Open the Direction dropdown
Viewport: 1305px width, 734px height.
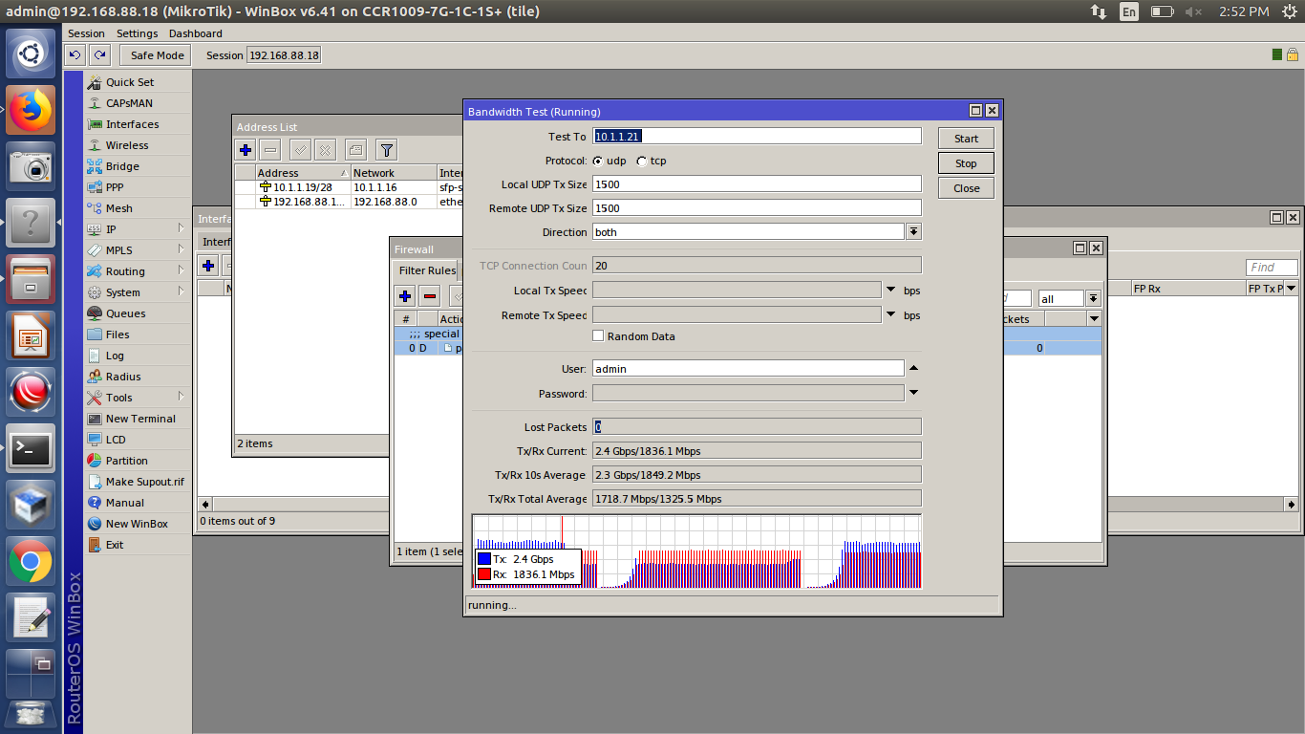914,232
